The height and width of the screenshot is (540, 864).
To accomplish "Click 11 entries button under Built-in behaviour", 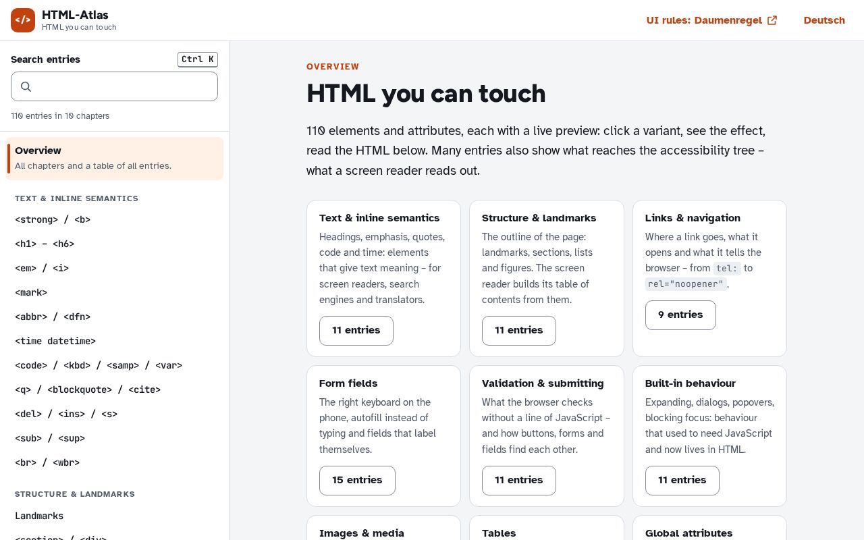I will point(682,481).
